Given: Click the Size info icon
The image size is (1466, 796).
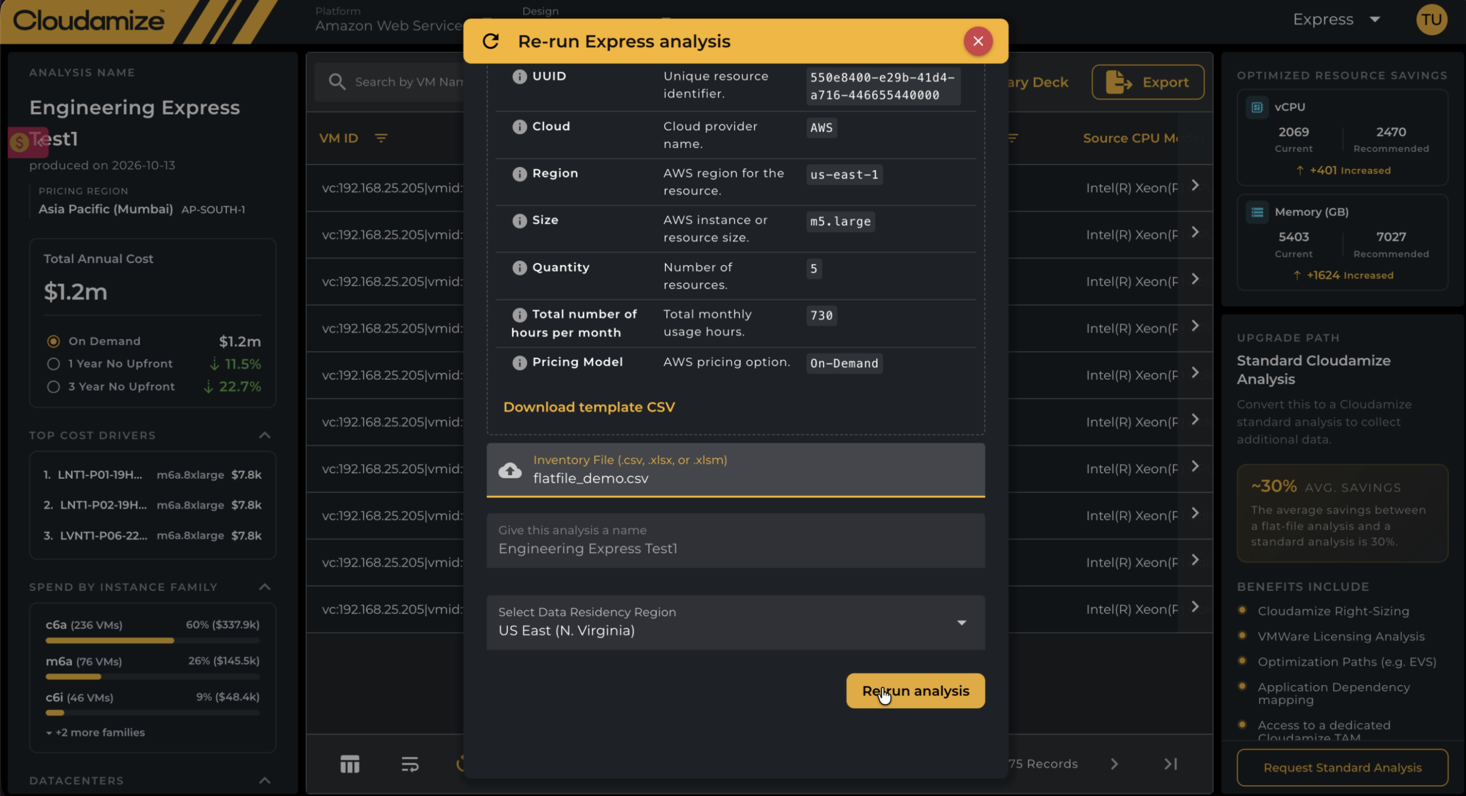Looking at the screenshot, I should (x=519, y=220).
